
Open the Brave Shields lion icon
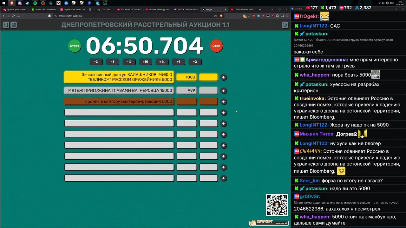point(221,16)
